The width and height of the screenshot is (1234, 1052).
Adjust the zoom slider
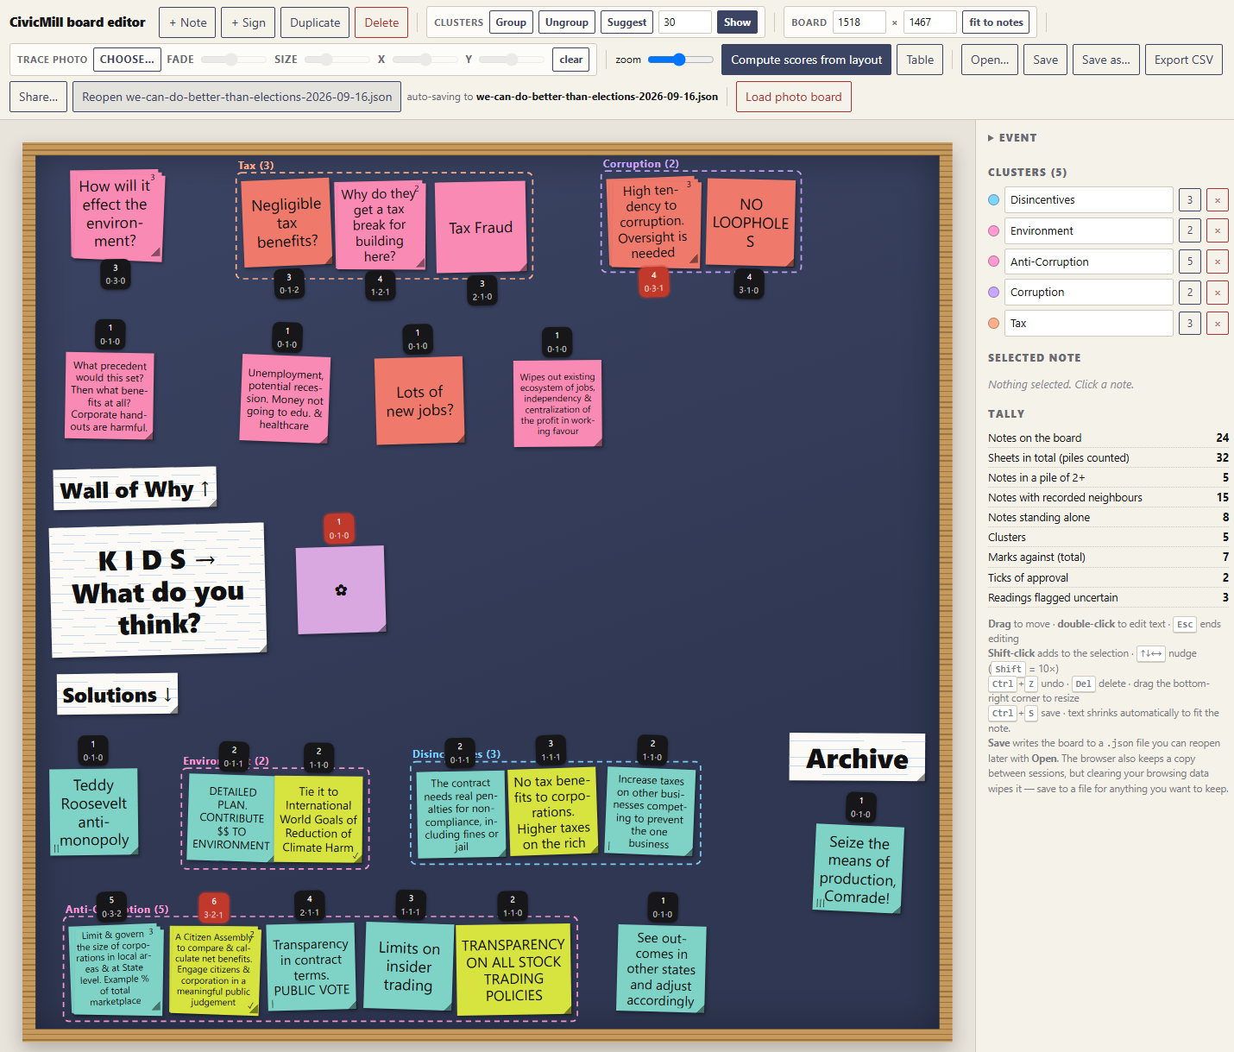[x=680, y=60]
